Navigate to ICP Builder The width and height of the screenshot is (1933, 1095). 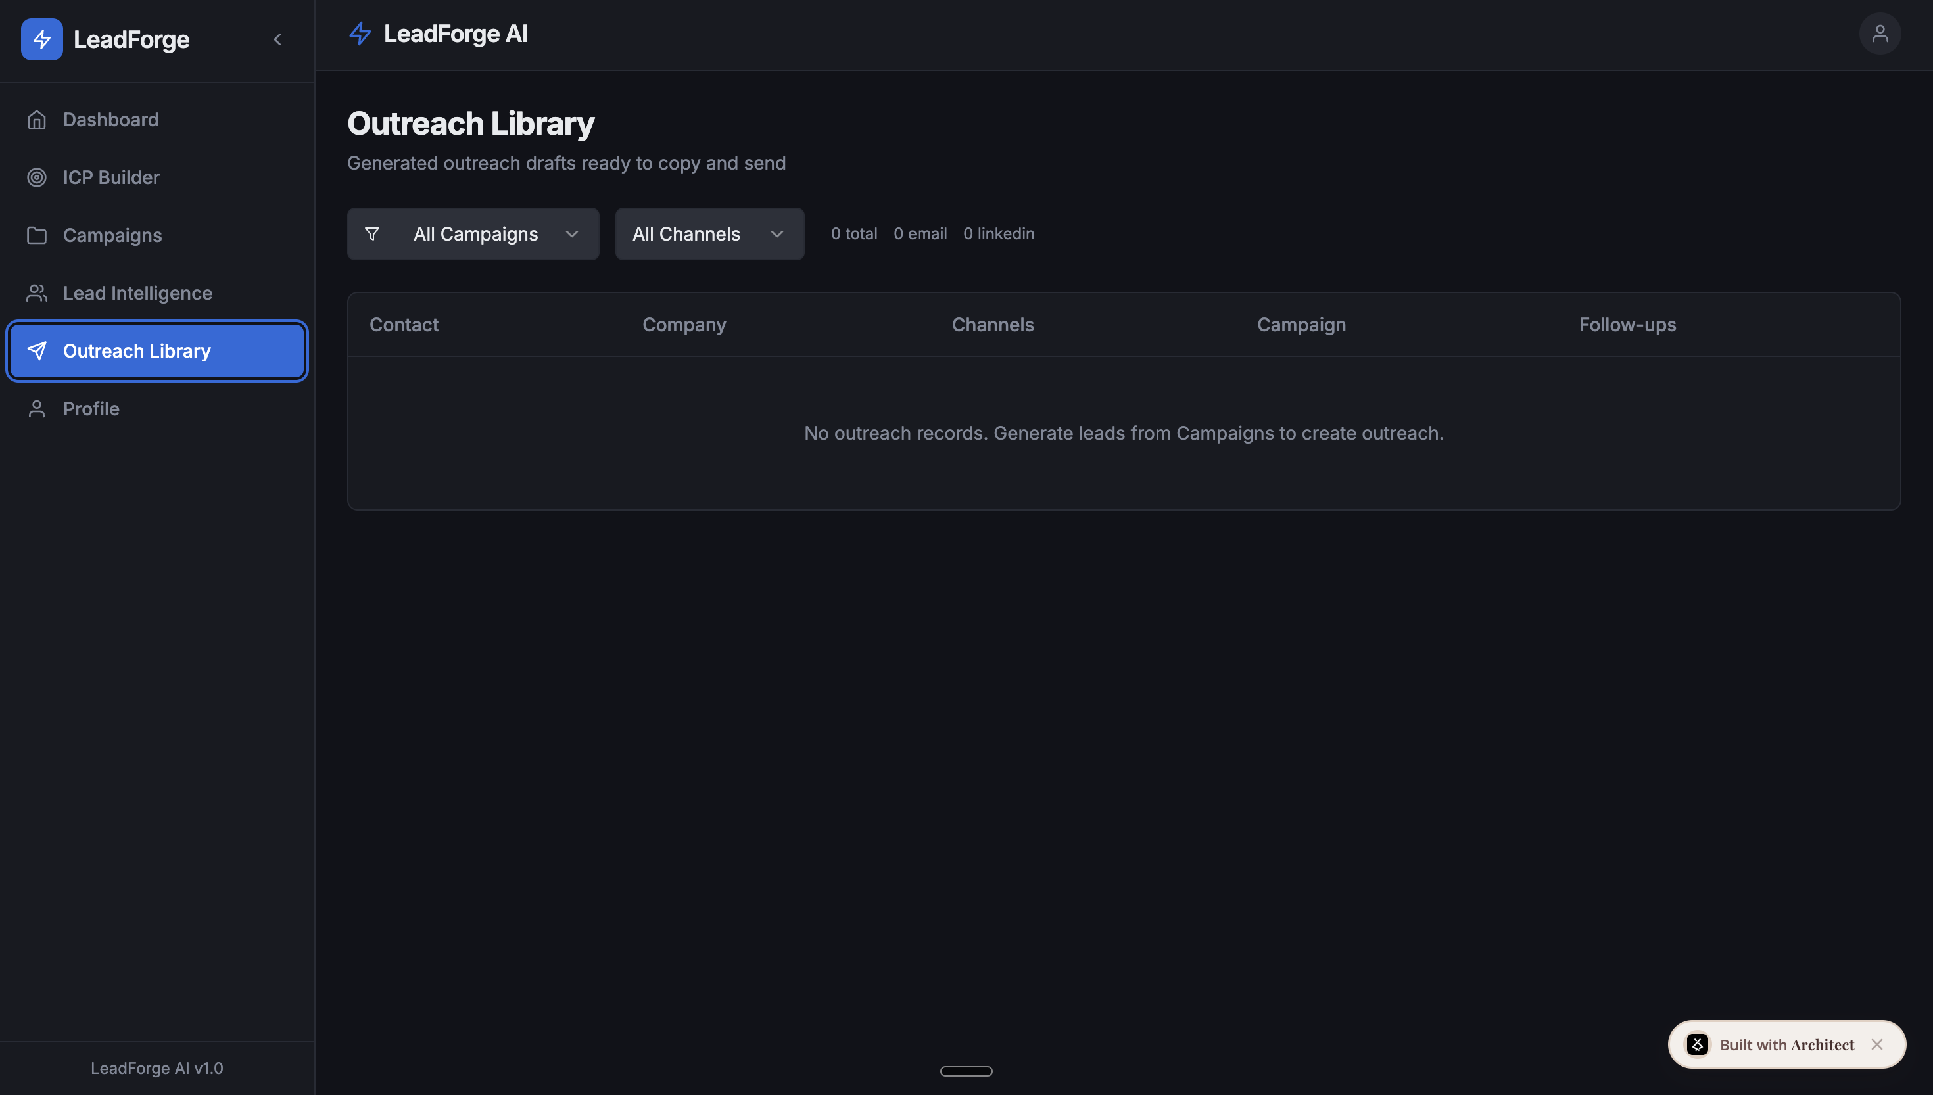coord(156,177)
